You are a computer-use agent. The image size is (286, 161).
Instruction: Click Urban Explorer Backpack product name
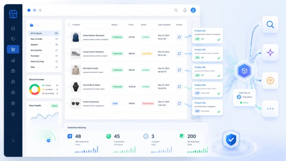(93, 35)
